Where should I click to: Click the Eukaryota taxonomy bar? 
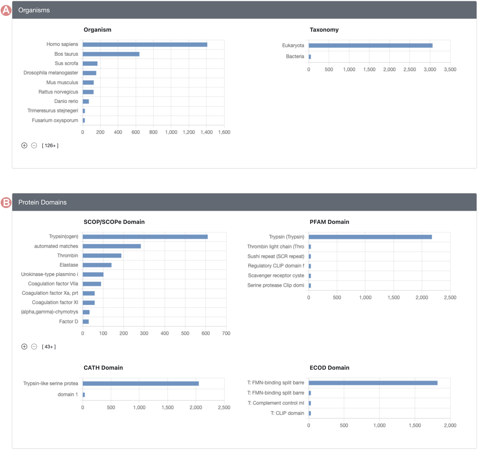click(x=370, y=46)
